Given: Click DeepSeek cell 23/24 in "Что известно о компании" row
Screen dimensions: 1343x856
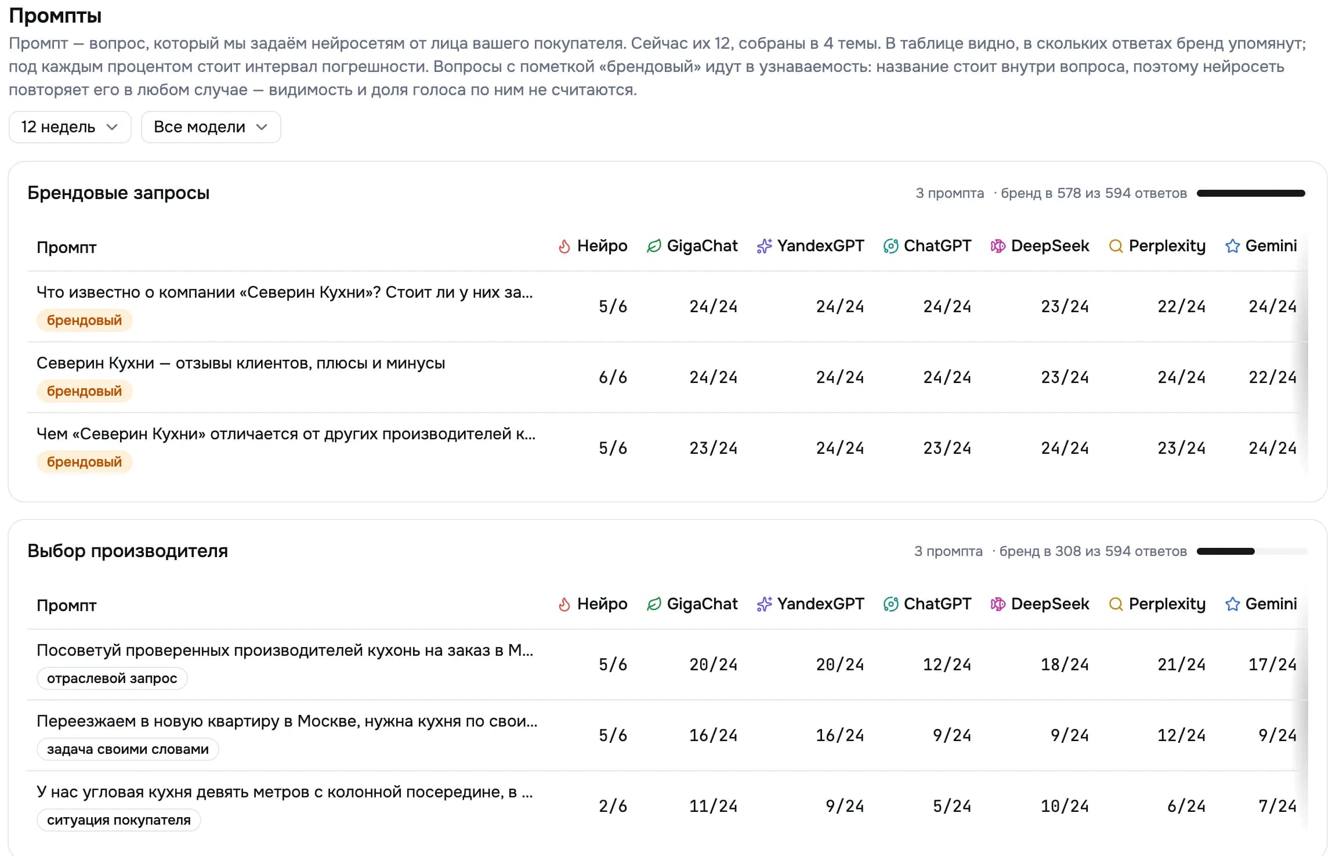Looking at the screenshot, I should coord(1065,306).
